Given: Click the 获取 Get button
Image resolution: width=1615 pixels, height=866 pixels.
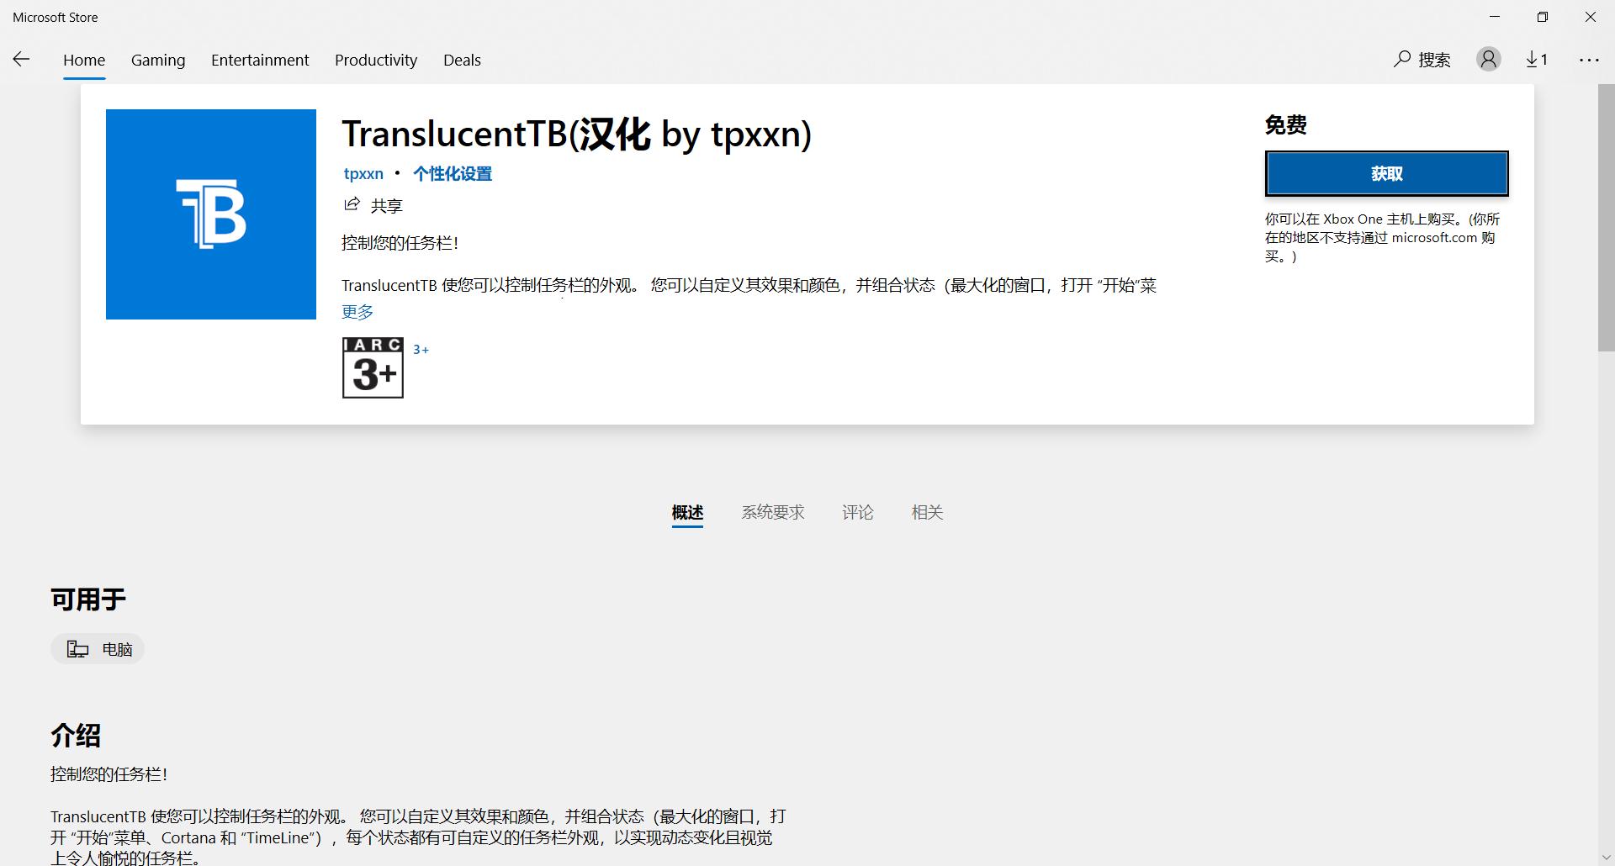Looking at the screenshot, I should click(1387, 173).
